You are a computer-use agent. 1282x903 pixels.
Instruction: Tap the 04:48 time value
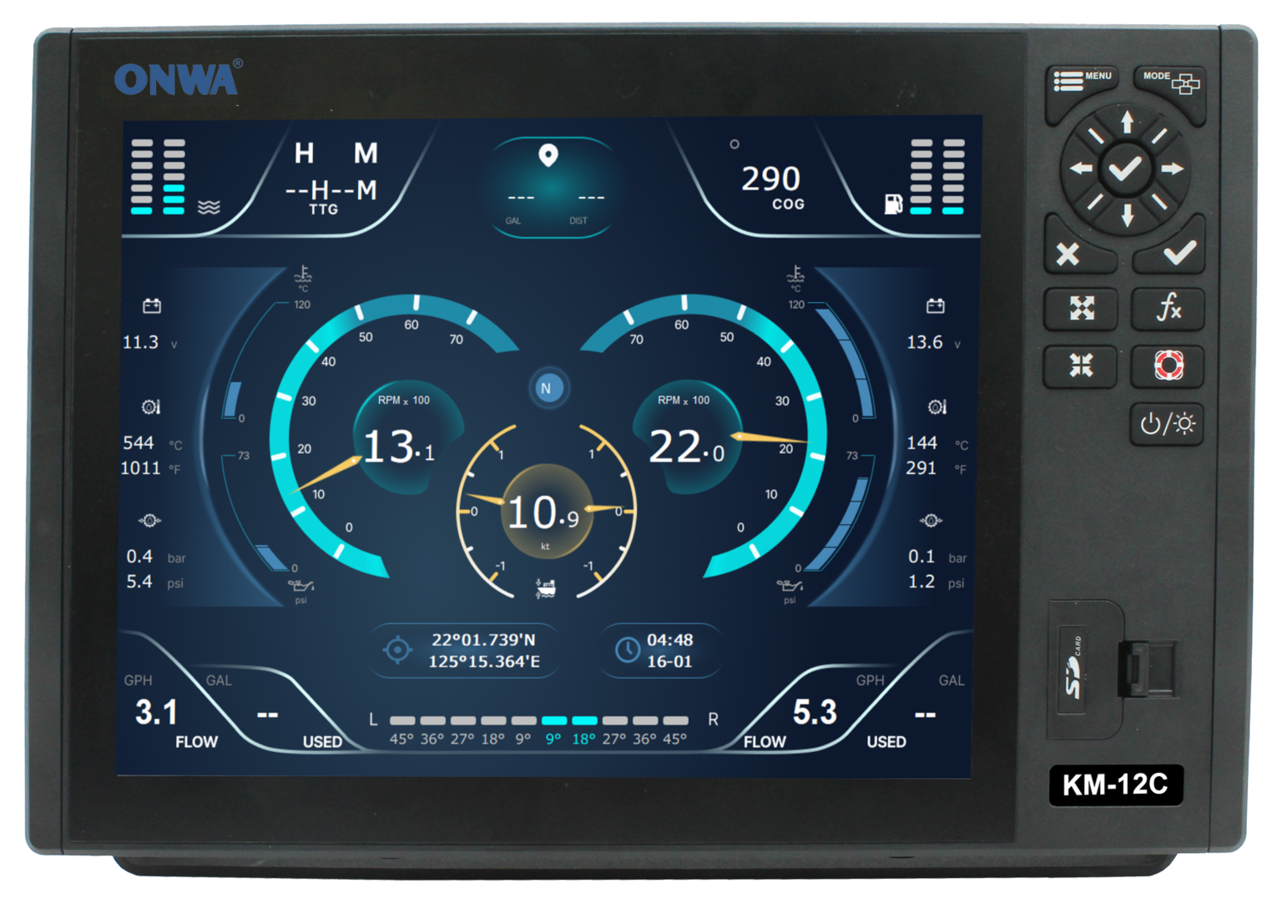tap(670, 639)
